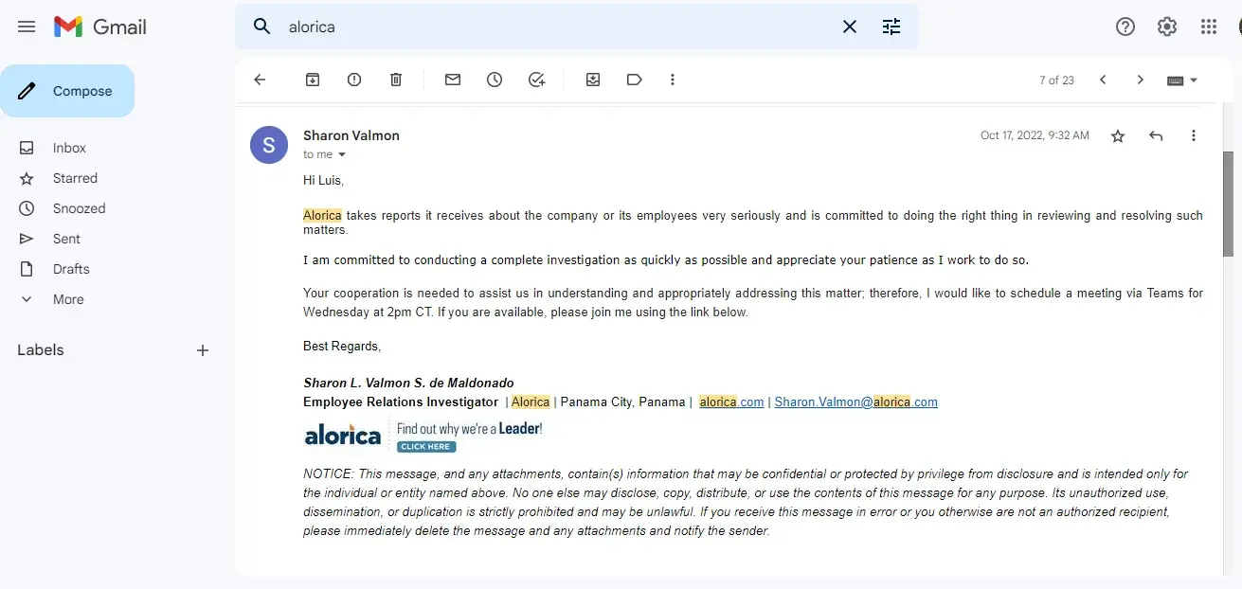Go to the Sent folder
Image resolution: width=1242 pixels, height=589 pixels.
point(66,239)
